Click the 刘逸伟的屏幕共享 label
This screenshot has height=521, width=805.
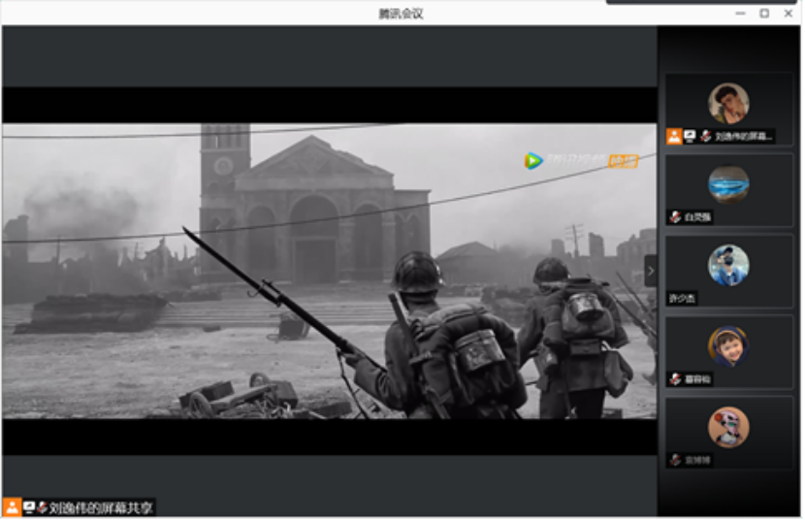point(101,507)
